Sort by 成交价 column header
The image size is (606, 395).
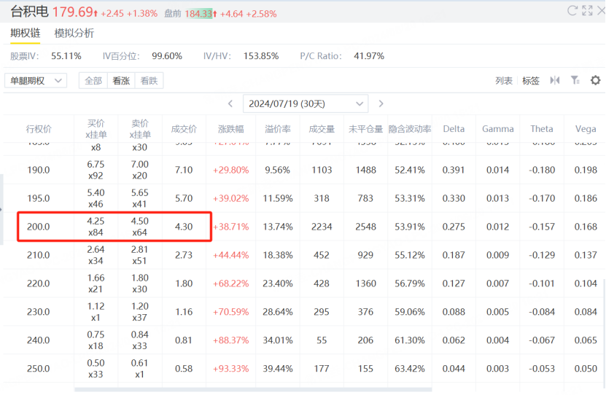184,129
